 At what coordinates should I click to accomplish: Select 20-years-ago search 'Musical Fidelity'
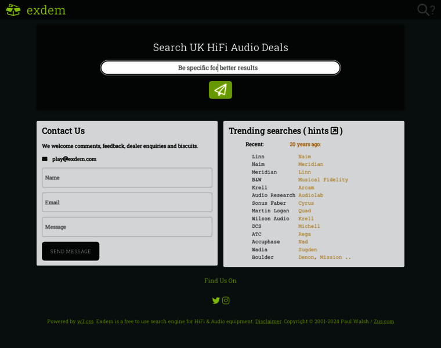tap(323, 180)
